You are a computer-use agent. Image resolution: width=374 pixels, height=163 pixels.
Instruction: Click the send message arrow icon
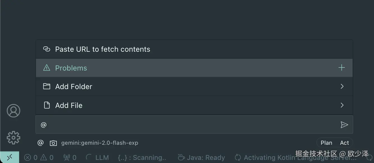[x=344, y=125]
